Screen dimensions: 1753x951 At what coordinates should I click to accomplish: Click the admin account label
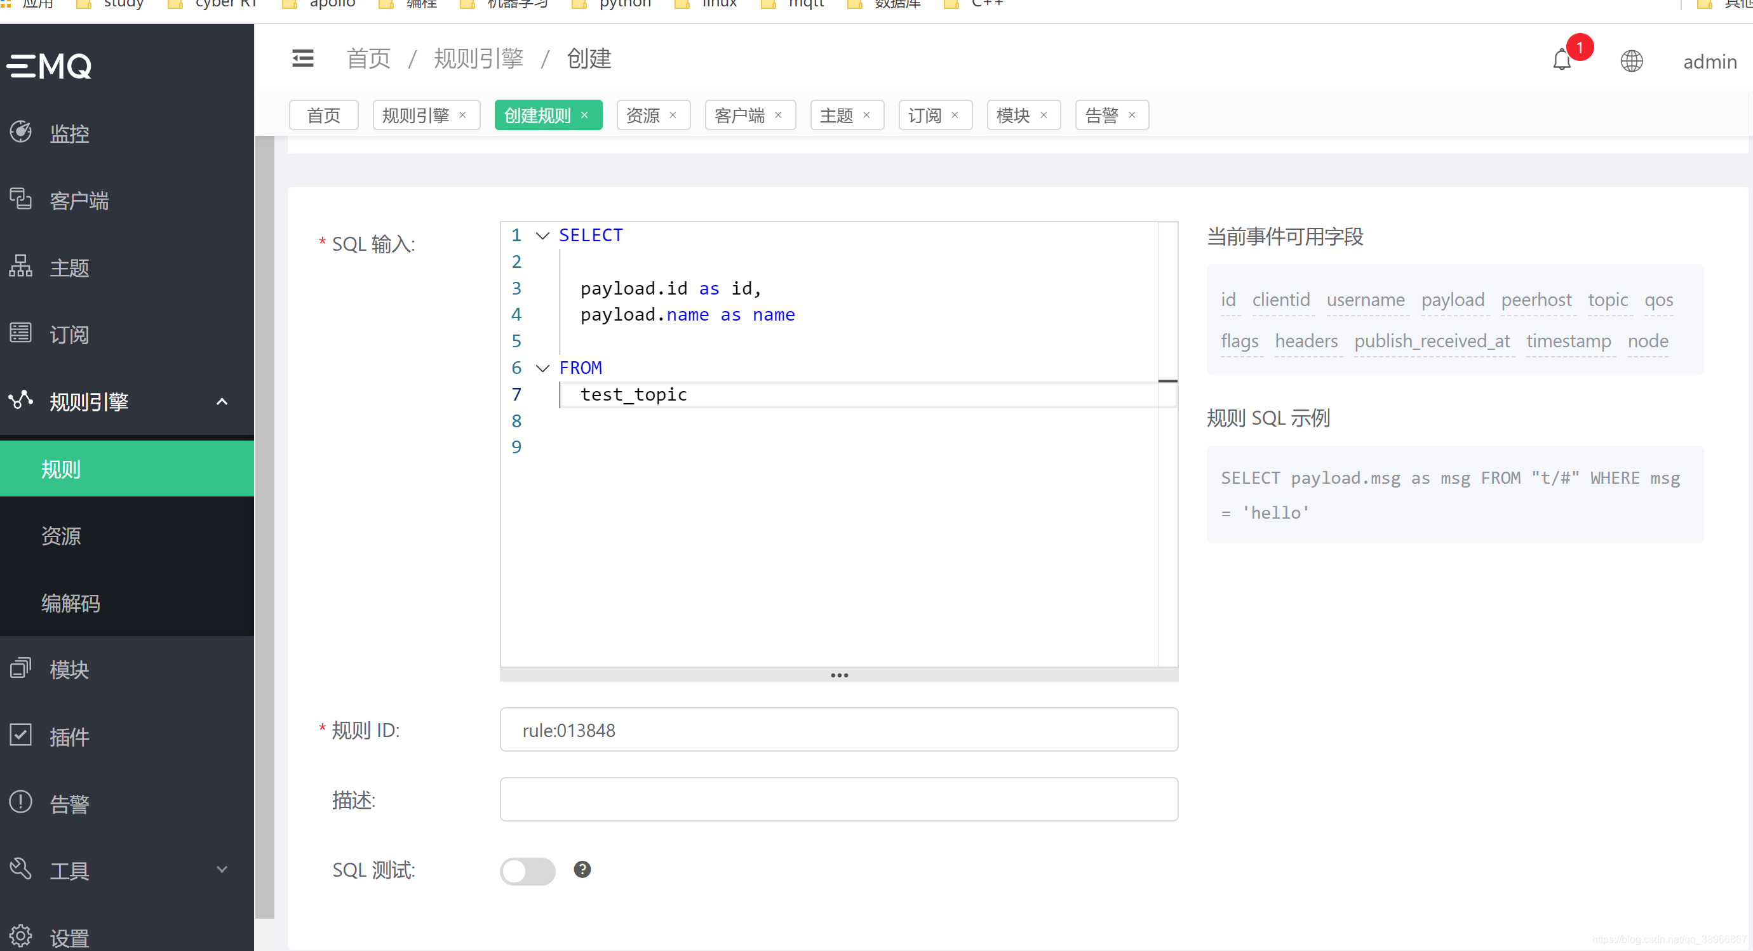pyautogui.click(x=1710, y=61)
